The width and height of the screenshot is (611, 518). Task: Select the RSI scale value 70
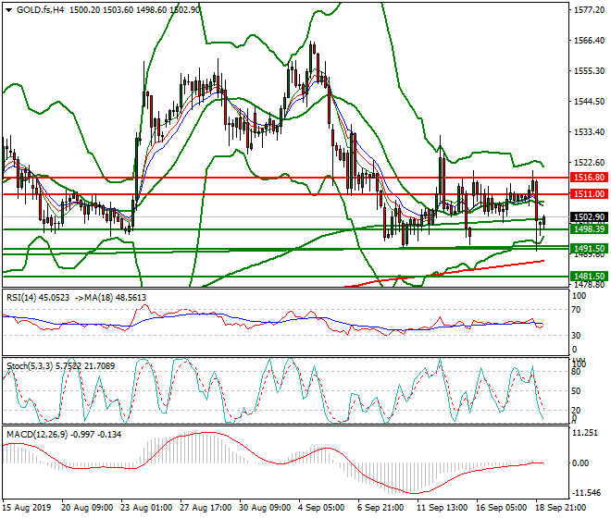tap(577, 310)
